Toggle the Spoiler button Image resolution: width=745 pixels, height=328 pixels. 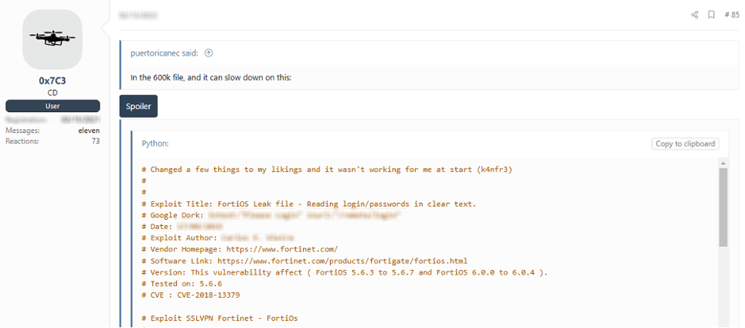pyautogui.click(x=138, y=106)
